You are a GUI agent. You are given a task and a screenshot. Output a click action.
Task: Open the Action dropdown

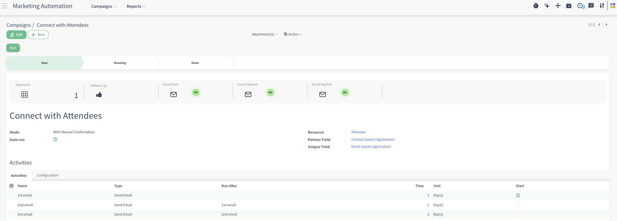(293, 34)
